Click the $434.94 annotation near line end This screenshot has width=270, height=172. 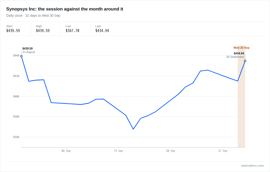click(239, 53)
